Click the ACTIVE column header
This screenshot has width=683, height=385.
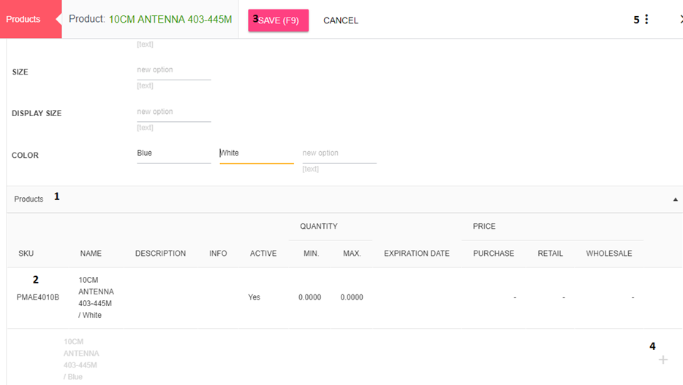click(x=263, y=254)
